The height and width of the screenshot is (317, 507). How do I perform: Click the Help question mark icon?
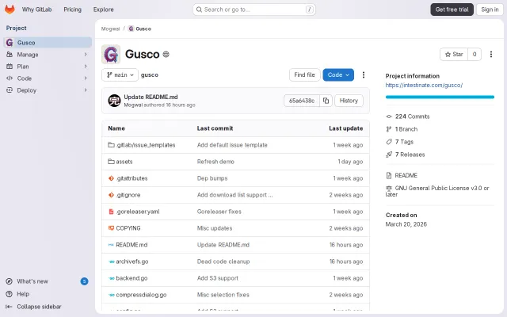(10, 294)
